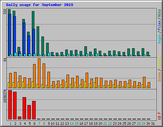Select the red KB bar for day 6
Image resolution: width=163 pixels, height=127 pixels.
coord(34,110)
